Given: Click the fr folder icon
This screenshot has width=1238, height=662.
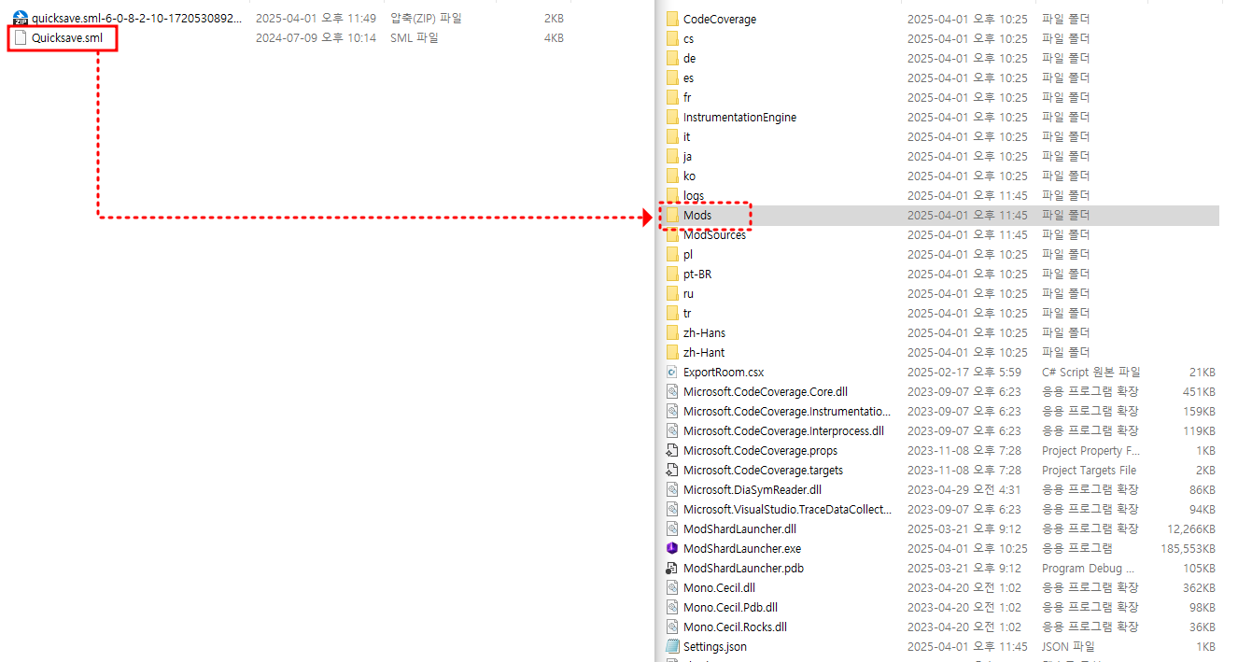Looking at the screenshot, I should tap(672, 97).
